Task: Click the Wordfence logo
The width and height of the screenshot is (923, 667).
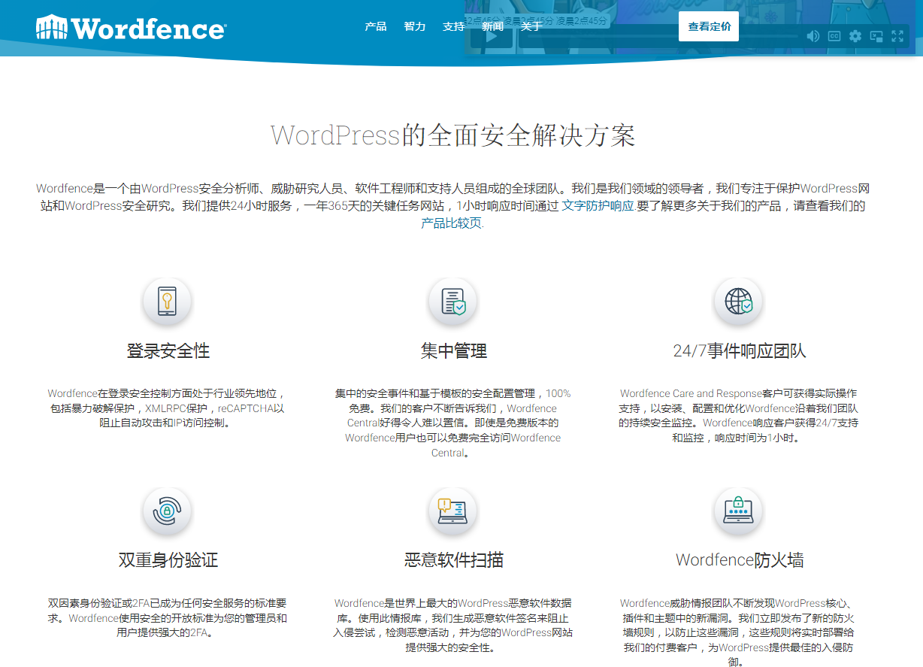Action: pos(131,28)
